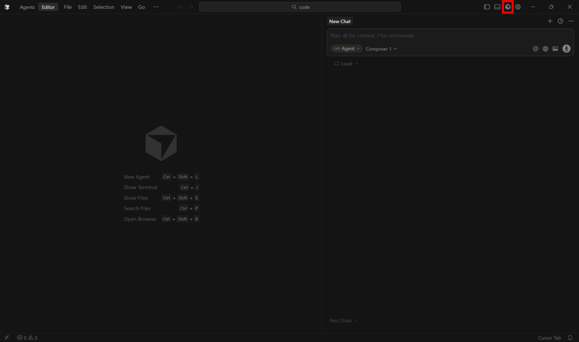Open the settings gear icon
Viewport: 579px width, 342px height.
(x=518, y=7)
